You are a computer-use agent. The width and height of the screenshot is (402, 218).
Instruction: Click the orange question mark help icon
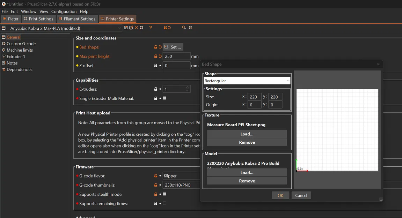coord(151,28)
